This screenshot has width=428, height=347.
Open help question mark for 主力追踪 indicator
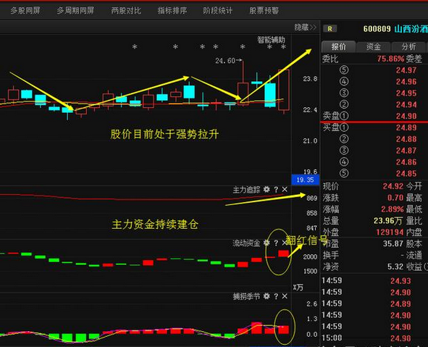[276, 190]
